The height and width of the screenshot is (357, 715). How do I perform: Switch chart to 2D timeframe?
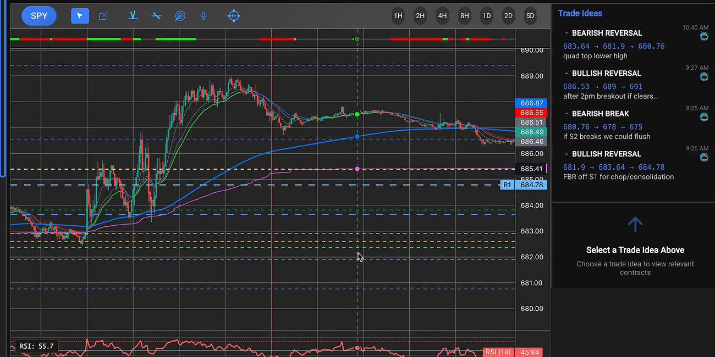coord(508,16)
